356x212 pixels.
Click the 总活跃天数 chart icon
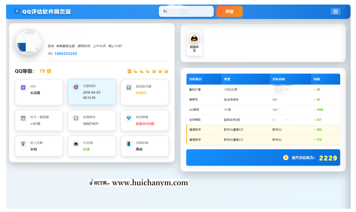click(x=129, y=88)
